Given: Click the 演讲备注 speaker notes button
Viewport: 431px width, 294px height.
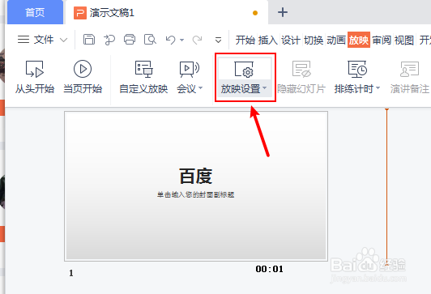Looking at the screenshot, I should [x=410, y=77].
